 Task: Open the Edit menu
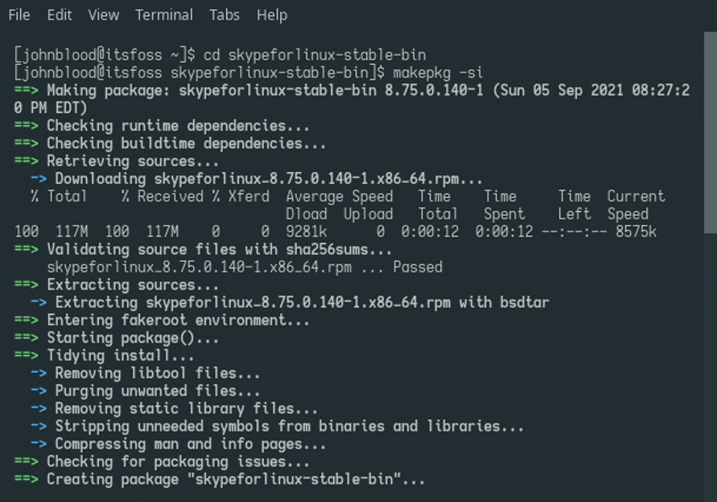[x=57, y=14]
